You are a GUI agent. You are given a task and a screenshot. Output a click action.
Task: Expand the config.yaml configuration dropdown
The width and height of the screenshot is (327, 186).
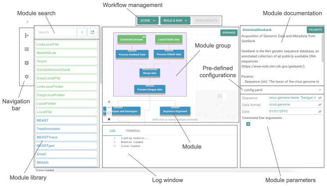[320, 89]
